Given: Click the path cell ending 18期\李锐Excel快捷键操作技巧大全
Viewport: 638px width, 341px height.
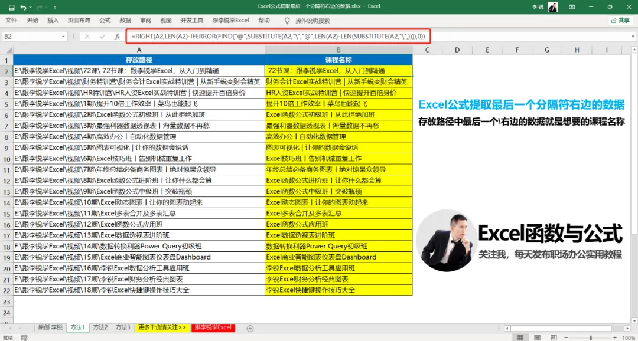Looking at the screenshot, I should coord(139,290).
